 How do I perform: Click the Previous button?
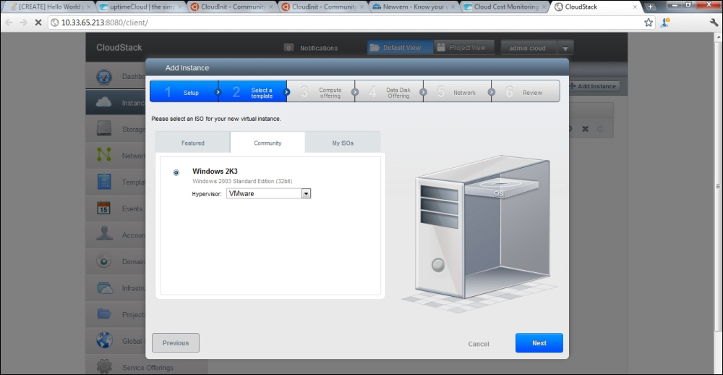[176, 343]
